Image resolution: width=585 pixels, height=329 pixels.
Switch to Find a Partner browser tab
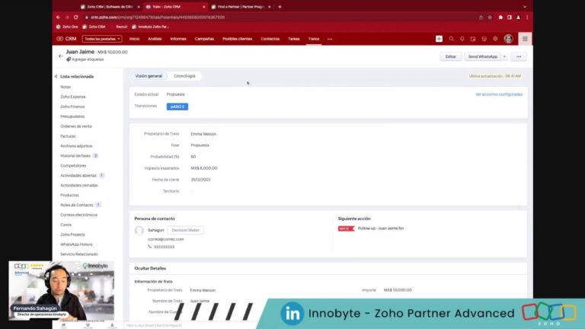[241, 7]
